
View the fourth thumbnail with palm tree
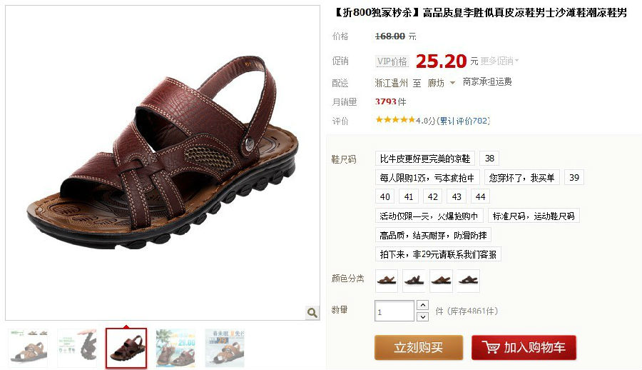(175, 348)
